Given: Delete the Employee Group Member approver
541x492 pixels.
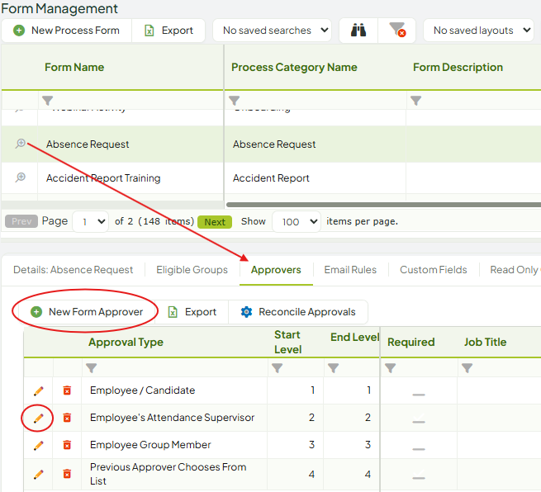Looking at the screenshot, I should click(67, 445).
